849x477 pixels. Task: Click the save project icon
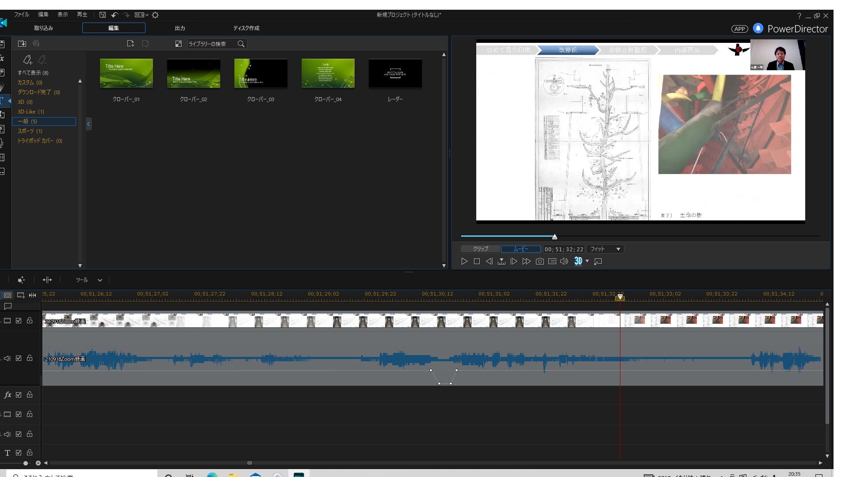tap(103, 15)
